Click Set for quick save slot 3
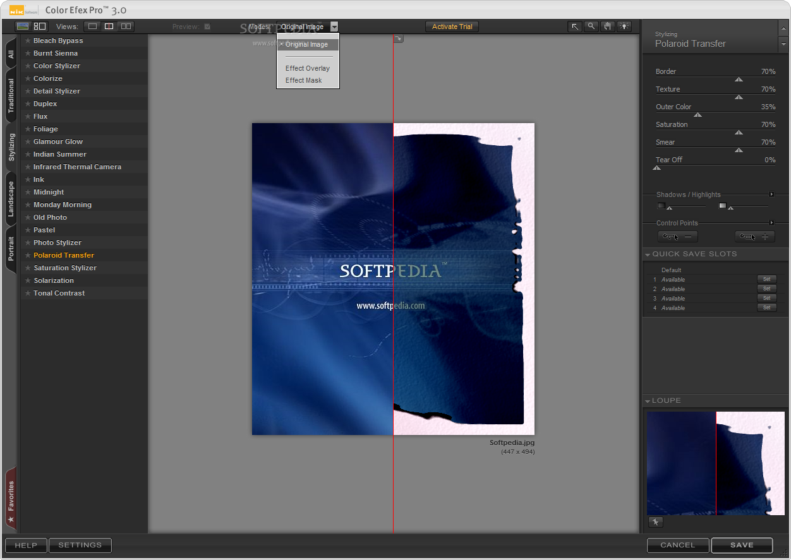Screen dimensions: 791x560 click(766, 298)
